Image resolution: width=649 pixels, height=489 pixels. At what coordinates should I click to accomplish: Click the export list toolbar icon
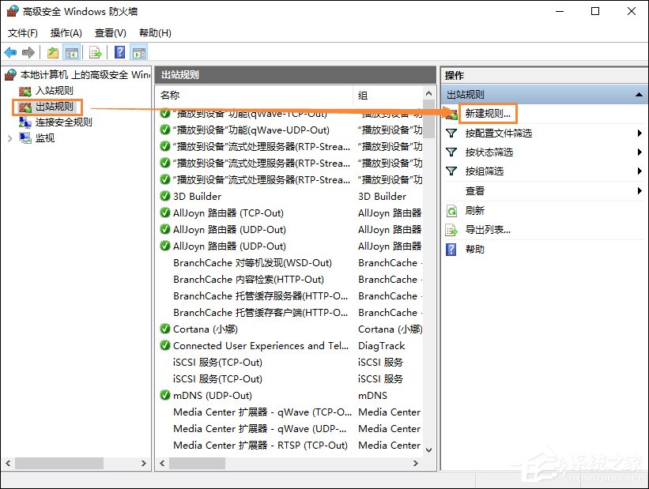pos(95,52)
